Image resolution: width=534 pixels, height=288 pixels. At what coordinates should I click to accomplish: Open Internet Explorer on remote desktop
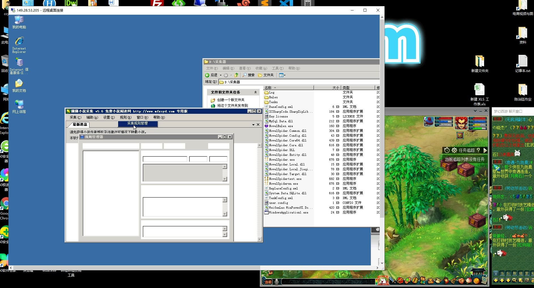19,45
